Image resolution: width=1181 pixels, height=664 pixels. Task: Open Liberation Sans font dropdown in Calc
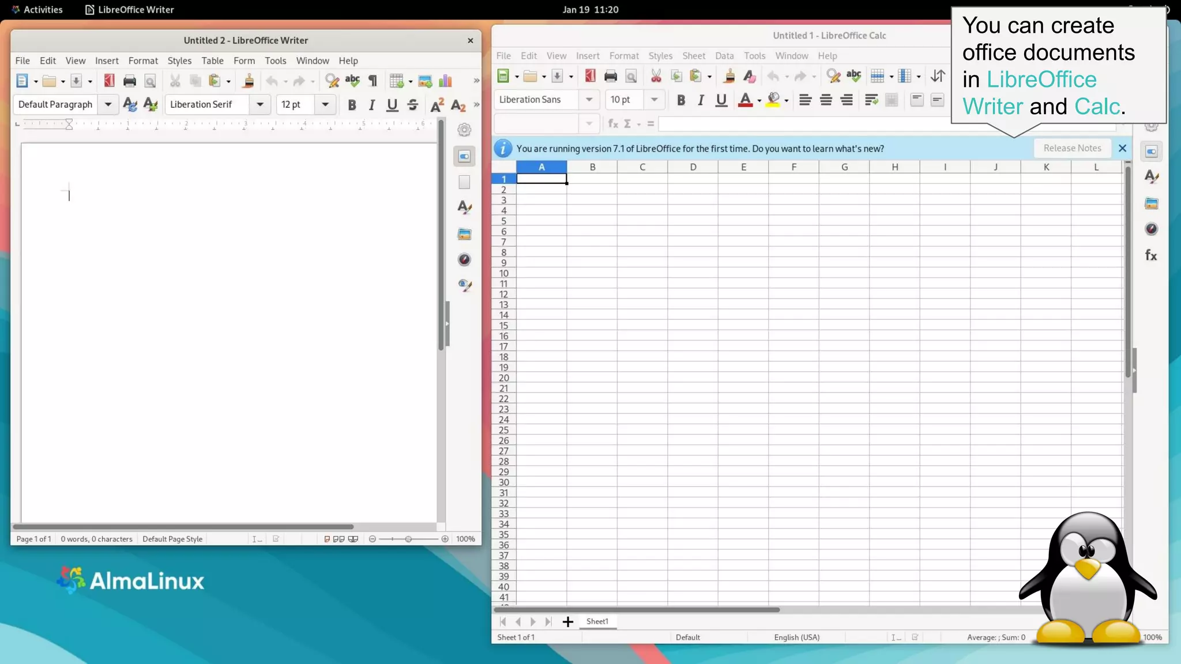589,100
